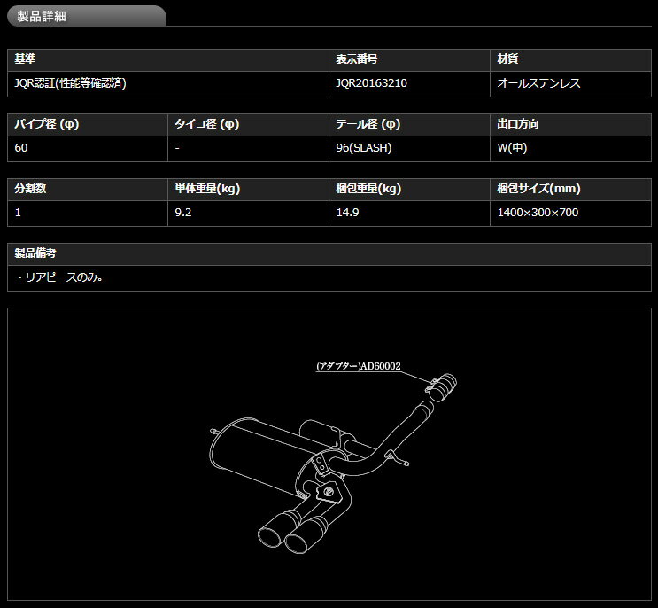
Task: Click the 材質 header cell
Action: click(507, 59)
